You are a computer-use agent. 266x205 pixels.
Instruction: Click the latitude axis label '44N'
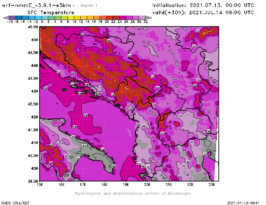[34, 65]
